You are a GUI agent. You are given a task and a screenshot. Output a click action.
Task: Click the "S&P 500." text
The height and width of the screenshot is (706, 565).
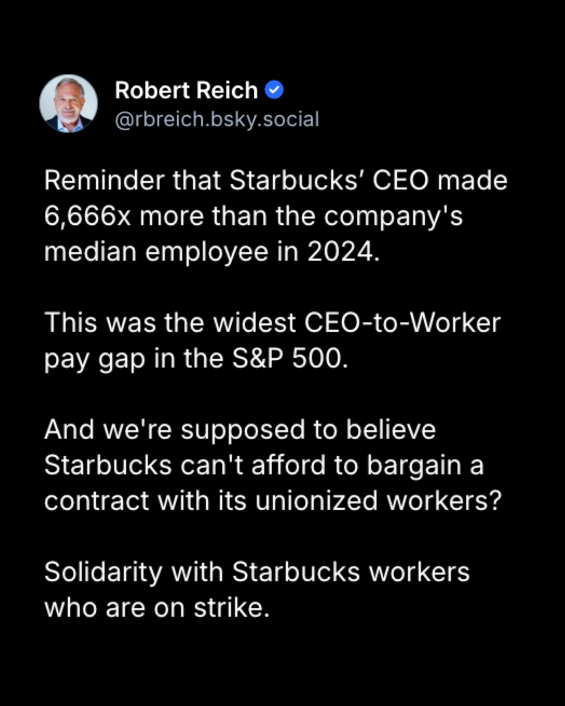(x=290, y=358)
